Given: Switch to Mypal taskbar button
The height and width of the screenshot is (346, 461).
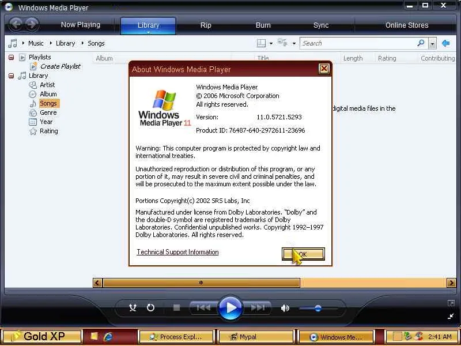Looking at the screenshot, I should (255, 337).
